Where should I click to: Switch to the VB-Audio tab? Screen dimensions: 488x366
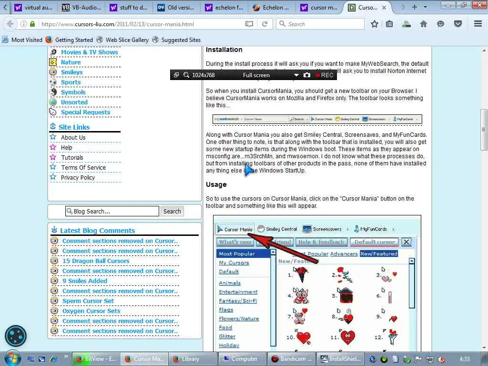[81, 8]
